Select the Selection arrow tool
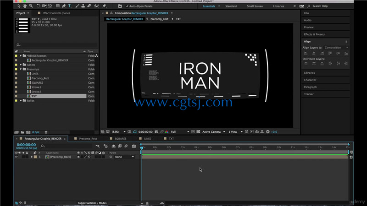 (x=19, y=6)
